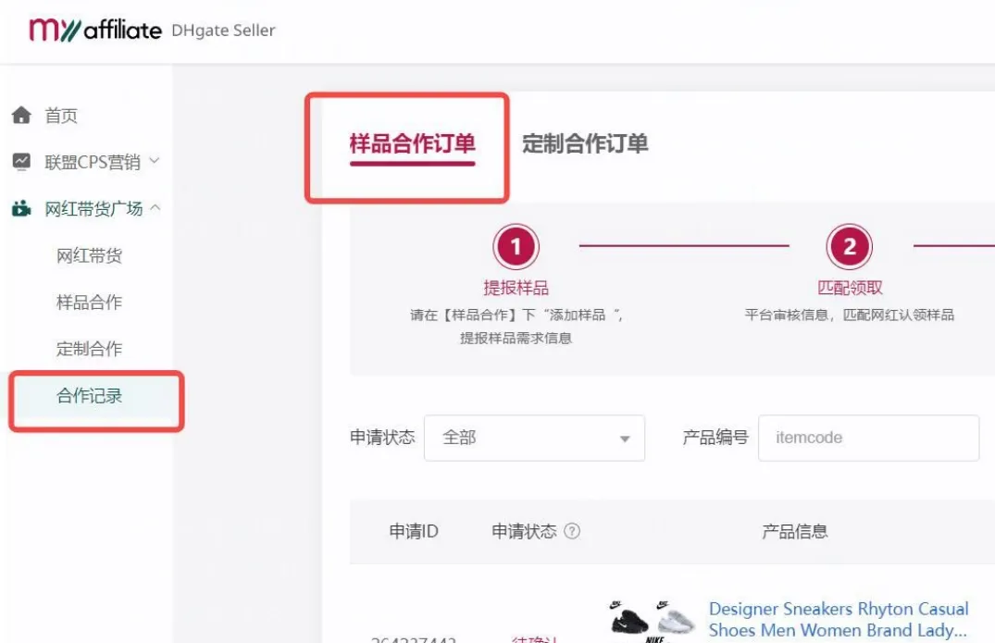Viewport: 995px width, 643px height.
Task: Click step 1 circle 提报样品
Action: (x=516, y=246)
